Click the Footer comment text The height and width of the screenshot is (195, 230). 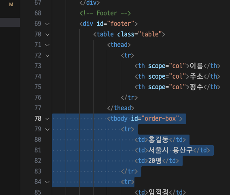105,13
